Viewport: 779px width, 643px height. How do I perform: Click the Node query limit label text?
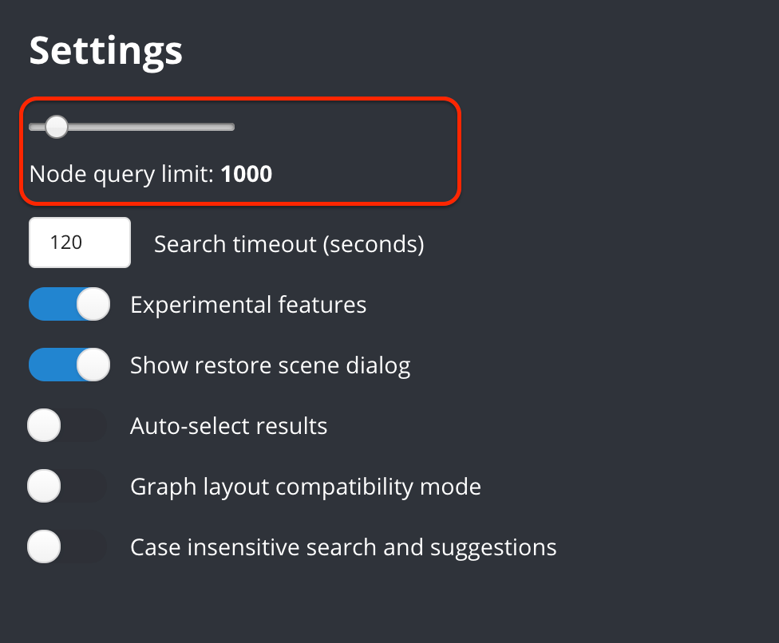(121, 174)
